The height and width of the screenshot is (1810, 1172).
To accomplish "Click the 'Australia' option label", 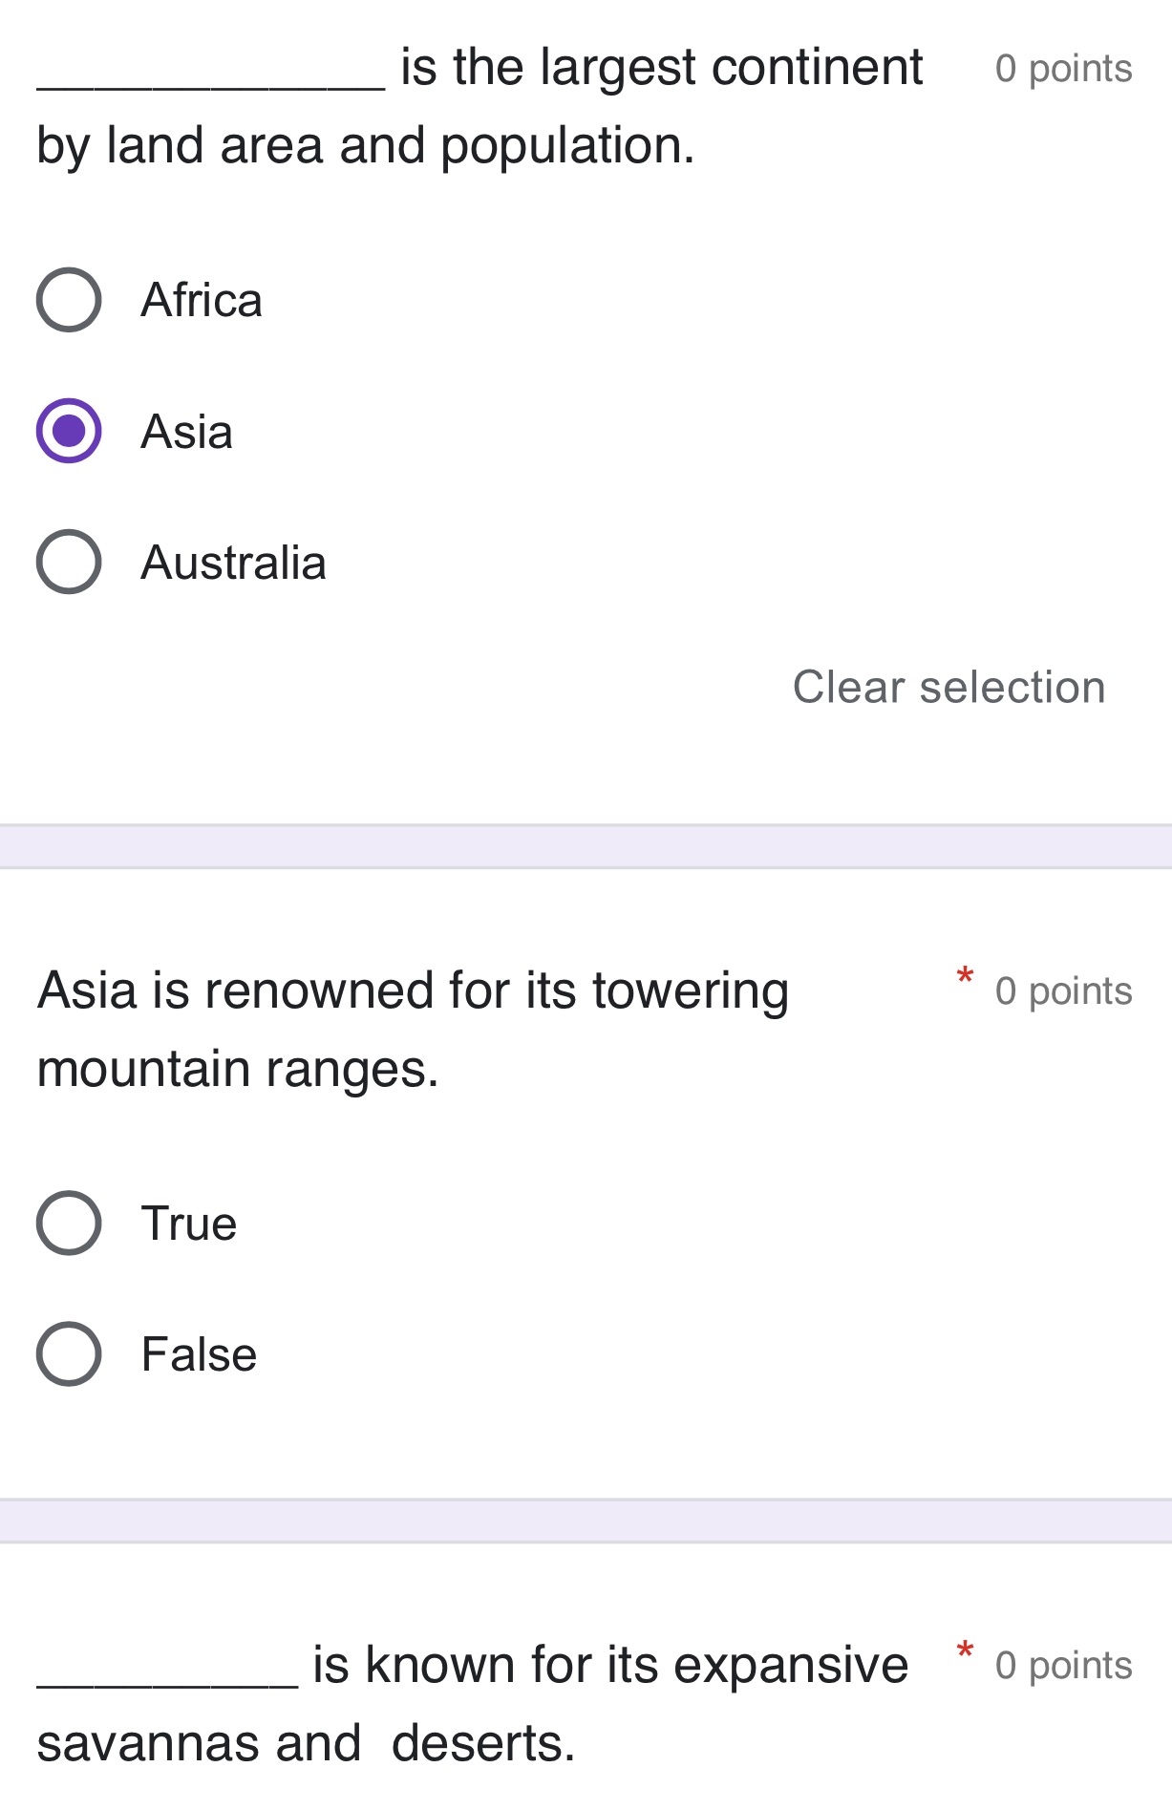I will (234, 563).
